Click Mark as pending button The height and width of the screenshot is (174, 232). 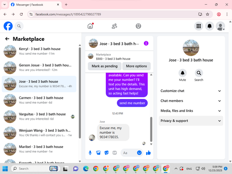click(x=104, y=66)
